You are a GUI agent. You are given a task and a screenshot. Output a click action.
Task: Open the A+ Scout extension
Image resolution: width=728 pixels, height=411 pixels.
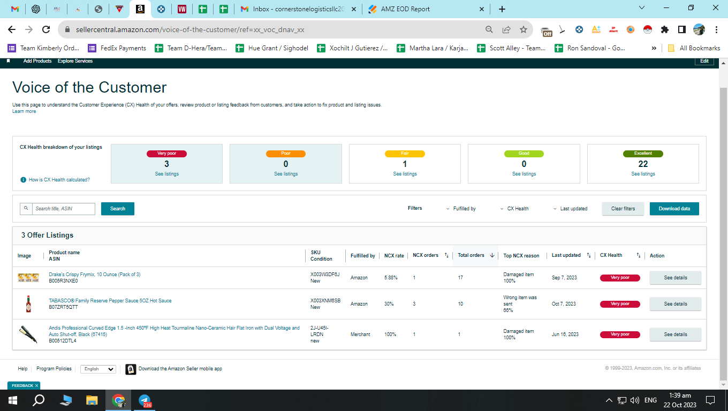[596, 29]
